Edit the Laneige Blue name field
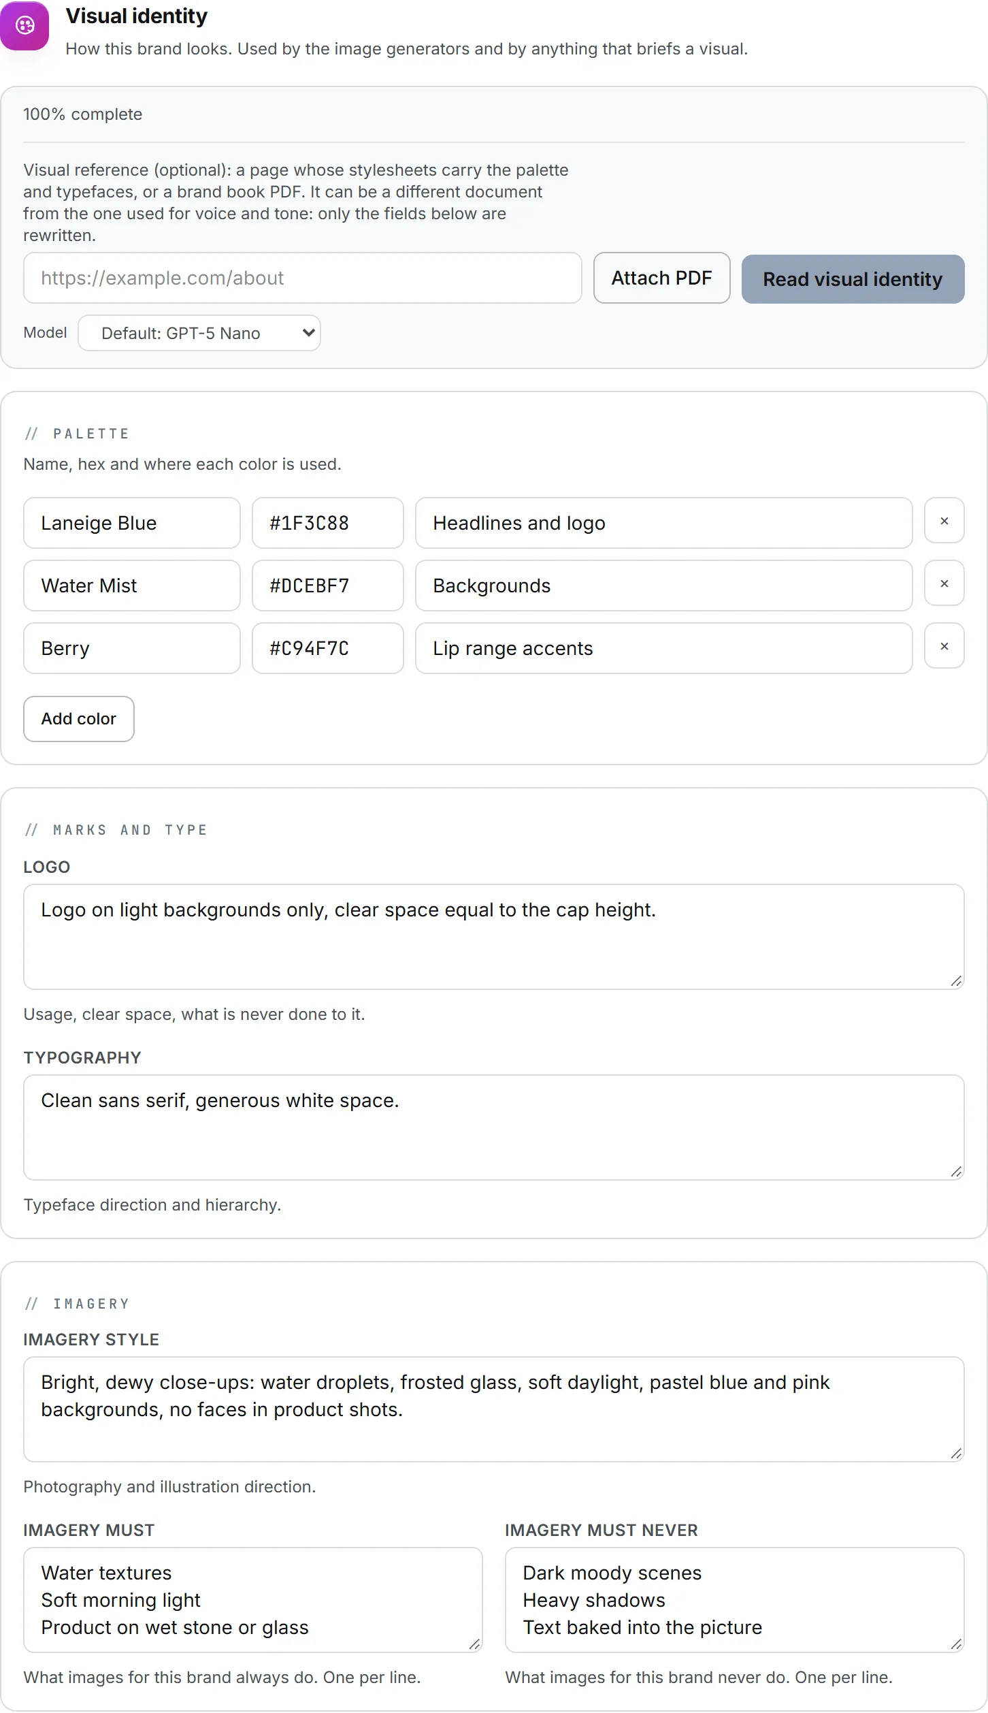 click(x=132, y=523)
